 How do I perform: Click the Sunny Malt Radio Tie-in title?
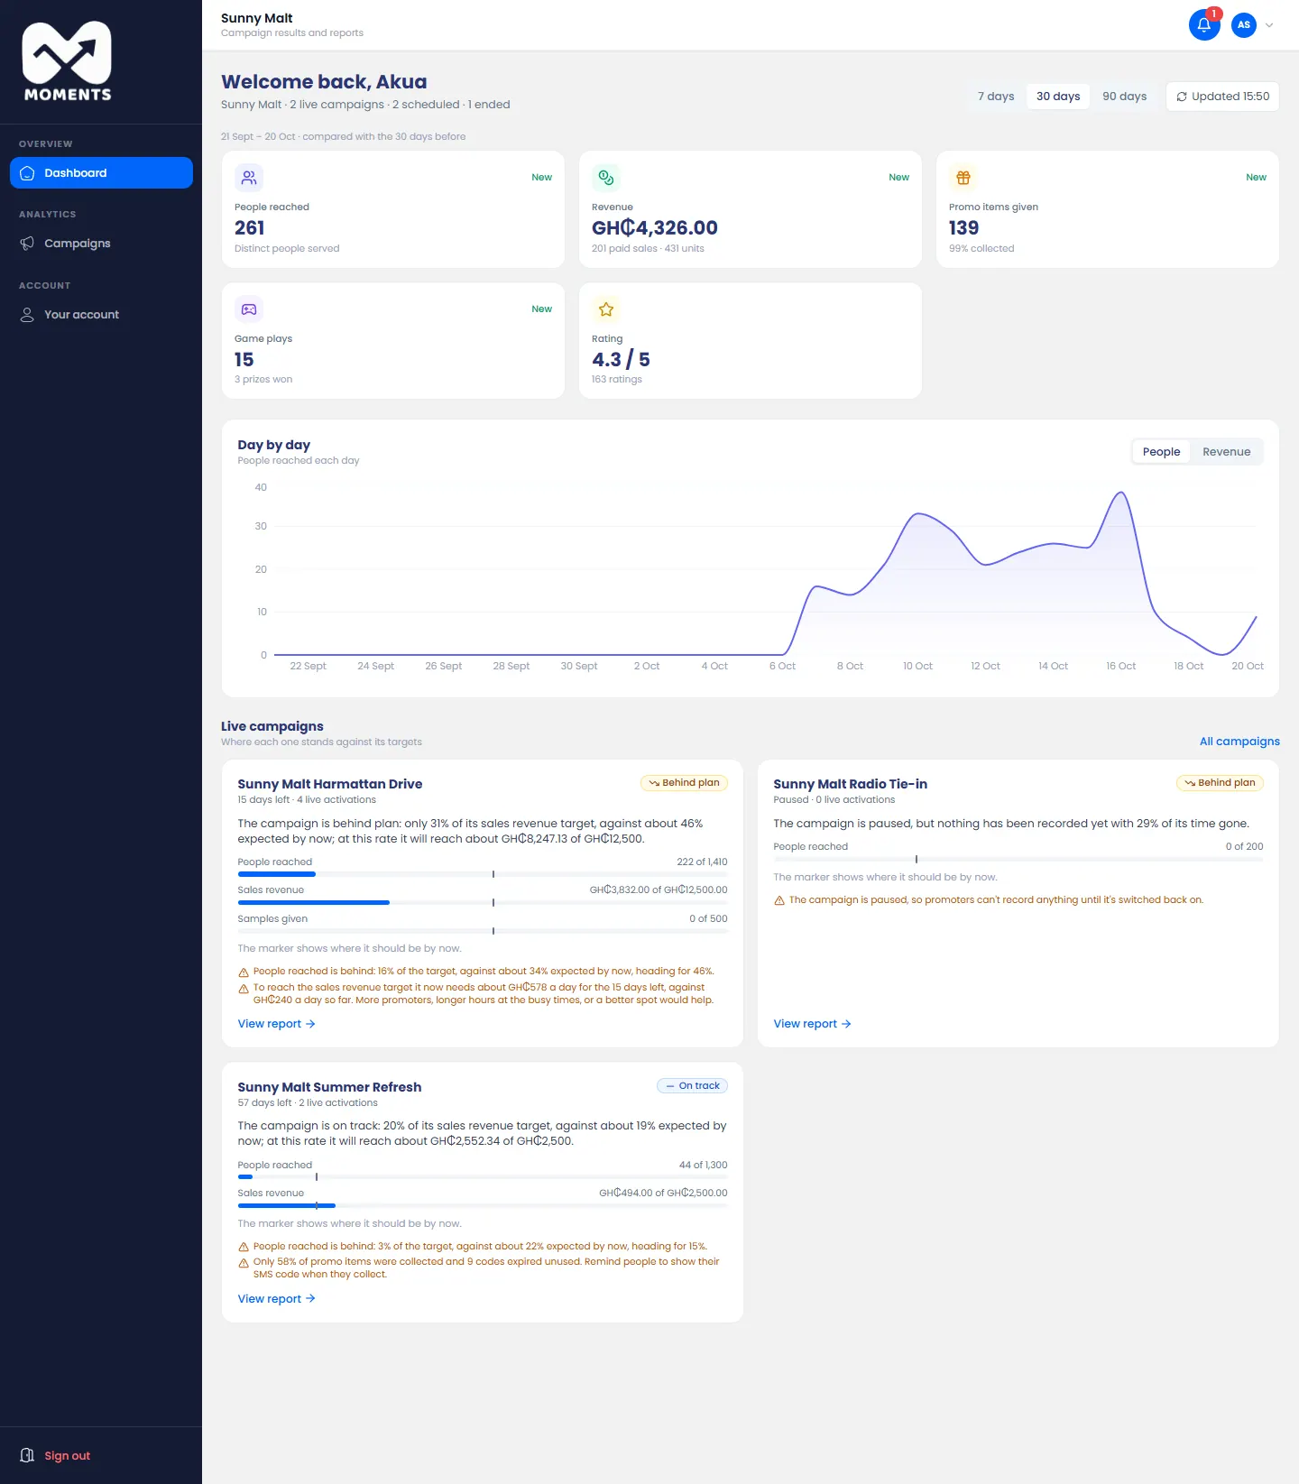tap(850, 784)
